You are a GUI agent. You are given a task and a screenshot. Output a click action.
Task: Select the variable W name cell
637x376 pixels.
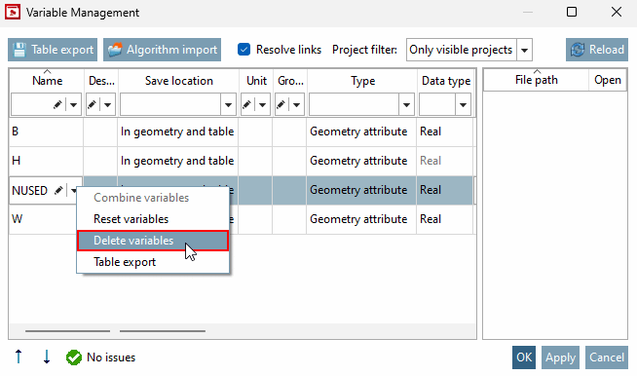(x=43, y=219)
